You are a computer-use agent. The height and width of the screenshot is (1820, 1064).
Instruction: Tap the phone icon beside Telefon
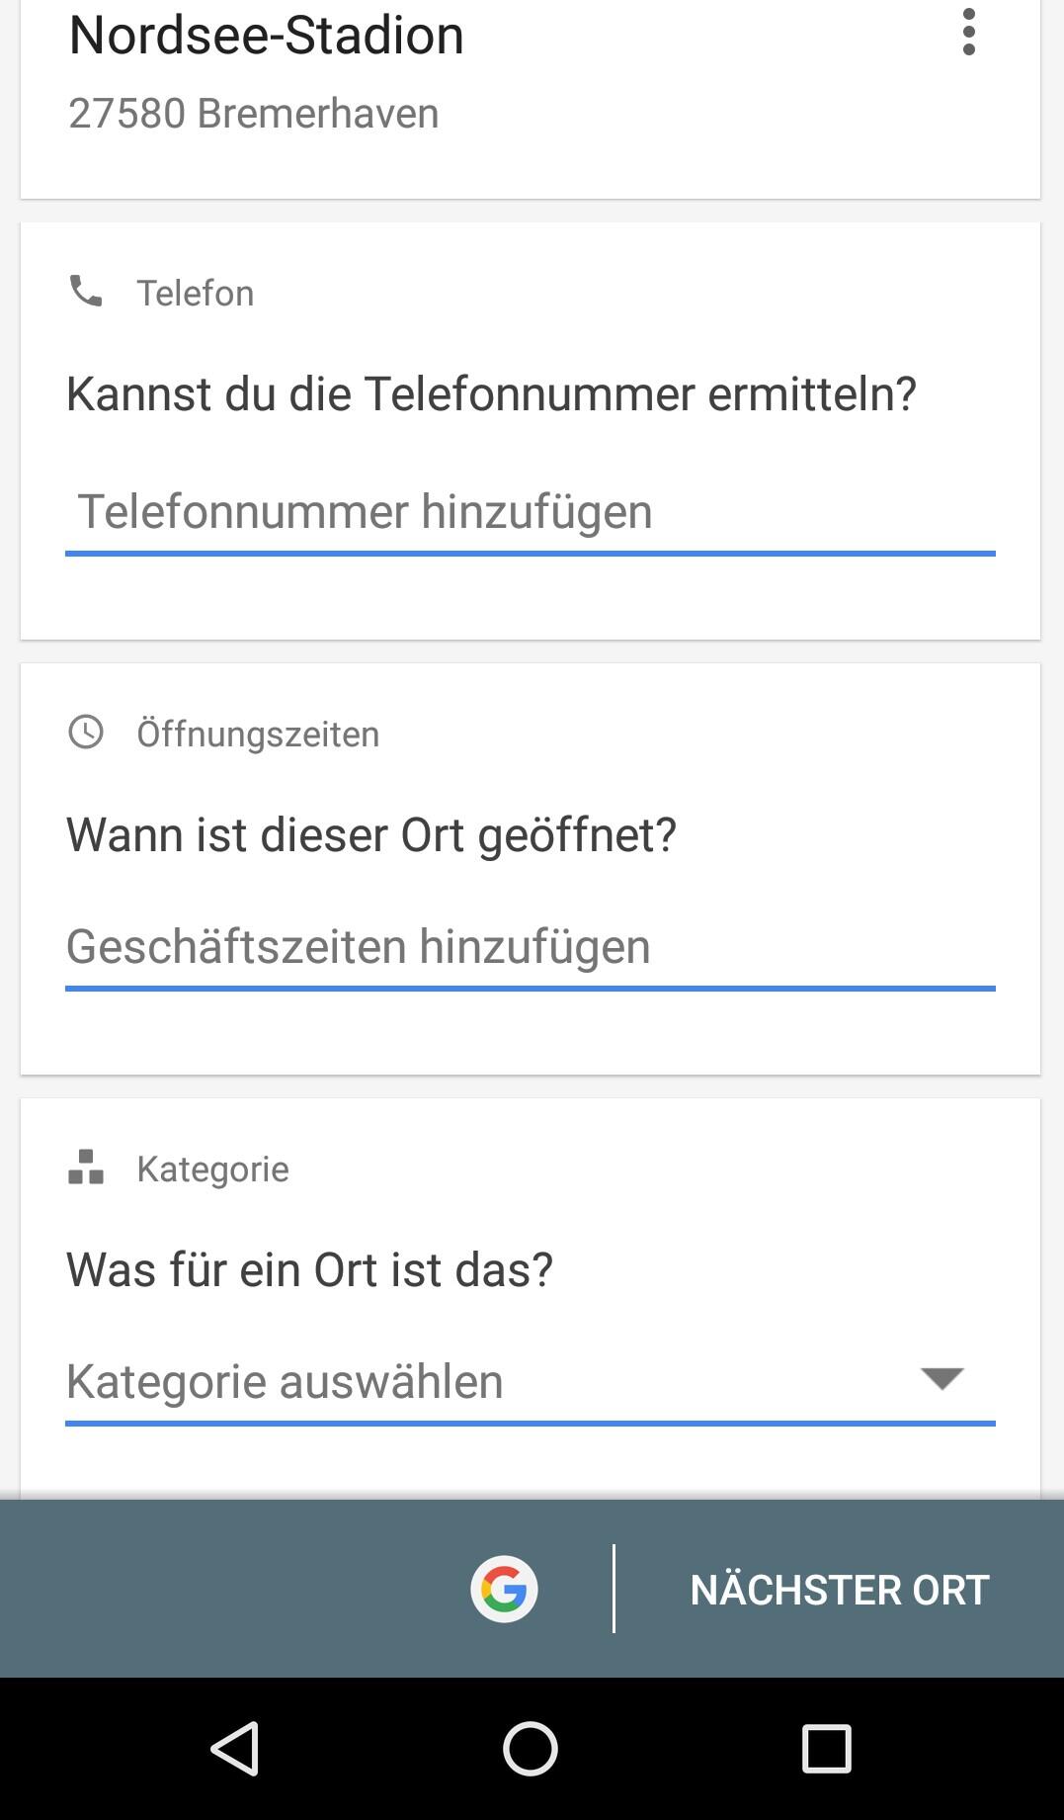point(86,292)
